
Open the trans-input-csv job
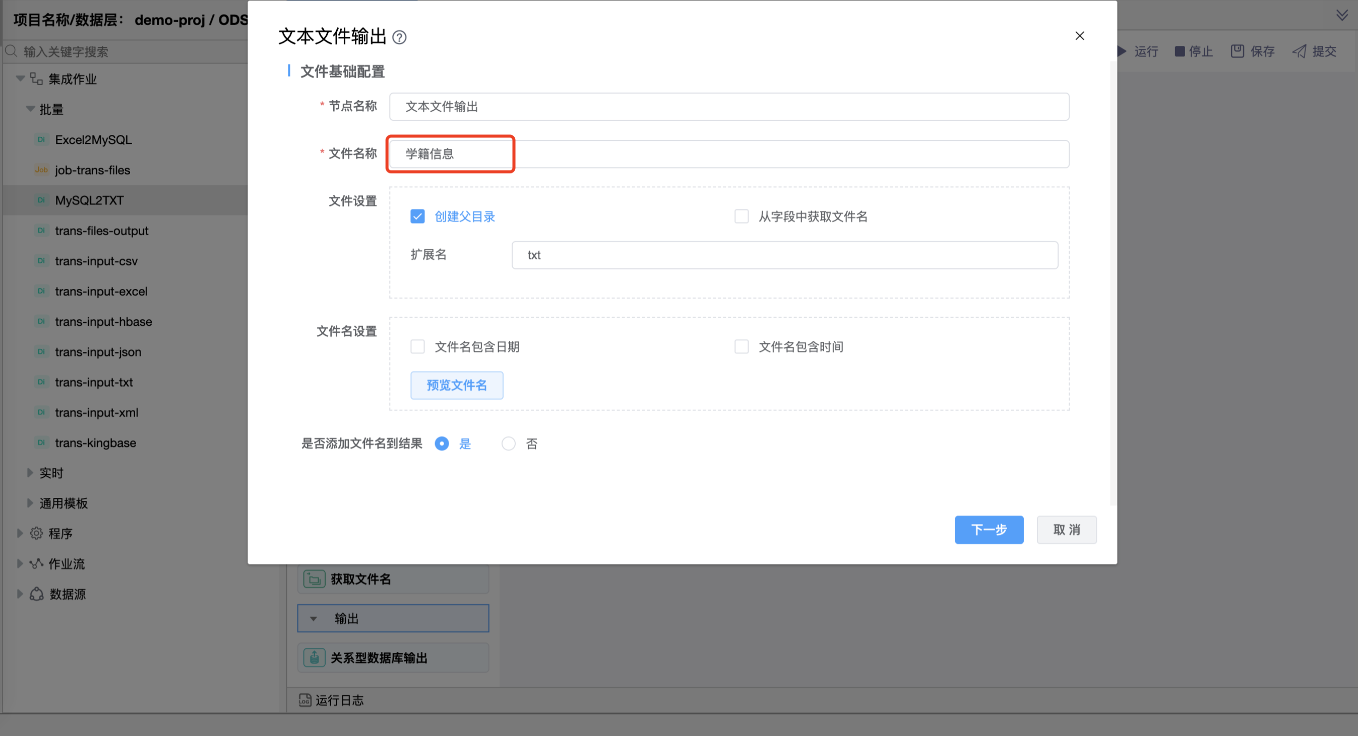(95, 261)
